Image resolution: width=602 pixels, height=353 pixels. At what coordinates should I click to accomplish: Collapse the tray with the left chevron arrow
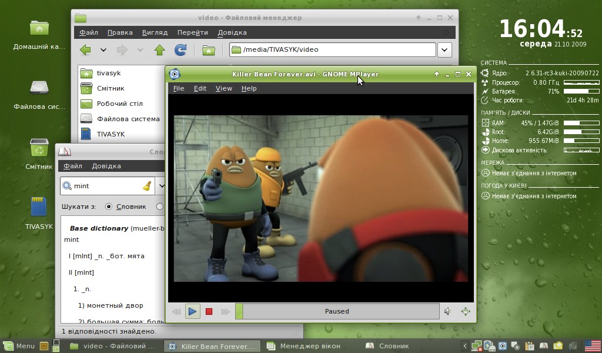point(464,346)
